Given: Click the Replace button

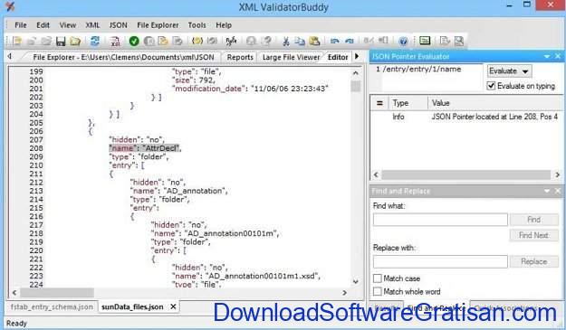Looking at the screenshot, I should (533, 261).
